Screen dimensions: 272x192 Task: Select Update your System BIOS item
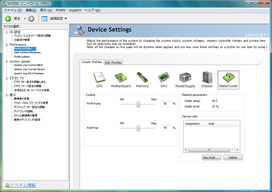pos(28,65)
